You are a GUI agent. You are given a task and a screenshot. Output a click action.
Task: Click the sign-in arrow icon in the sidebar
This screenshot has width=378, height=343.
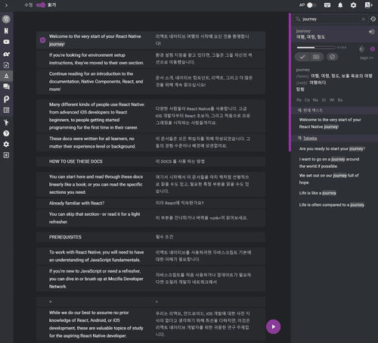tap(6, 155)
